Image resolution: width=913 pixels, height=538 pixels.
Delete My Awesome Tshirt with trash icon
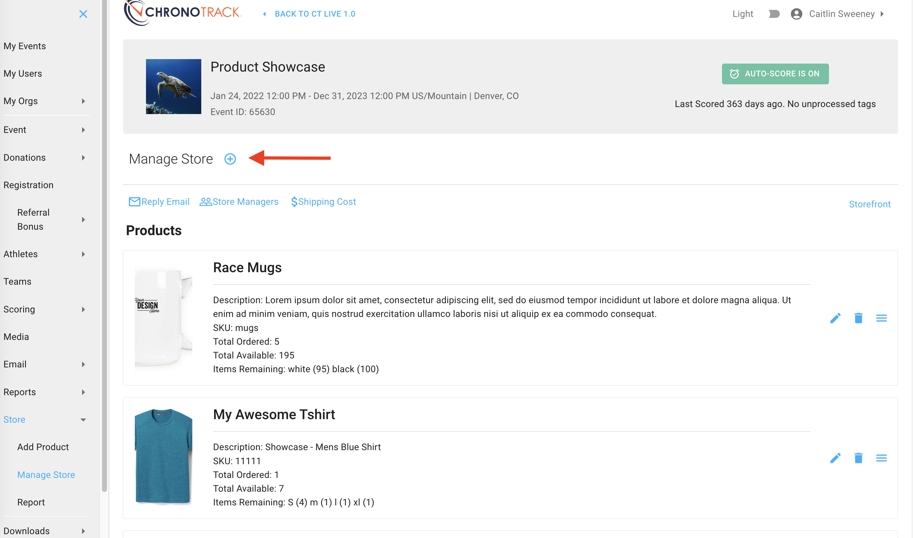pyautogui.click(x=858, y=458)
